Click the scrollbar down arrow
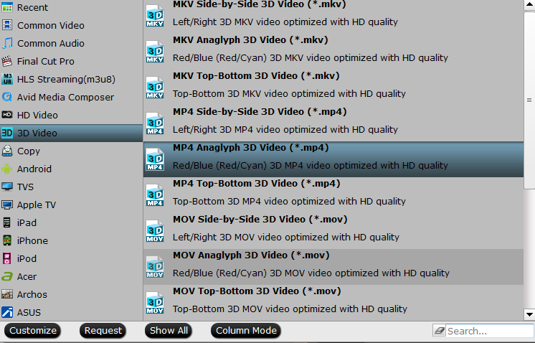This screenshot has height=343, width=535. (529, 314)
